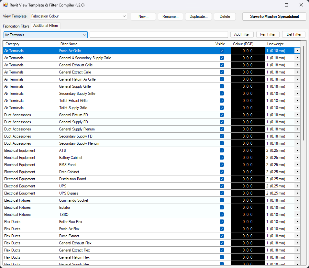
Task: Click the Duplicate... button
Action: (x=198, y=17)
